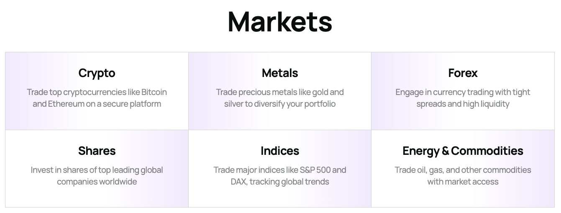This screenshot has height=213, width=561.
Task: Click the Crypto card description text
Action: pos(97,98)
